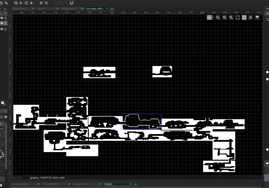This screenshot has height=188, width=269.
Task: Collapse the layers panel chevron at top left
Action: [5, 13]
